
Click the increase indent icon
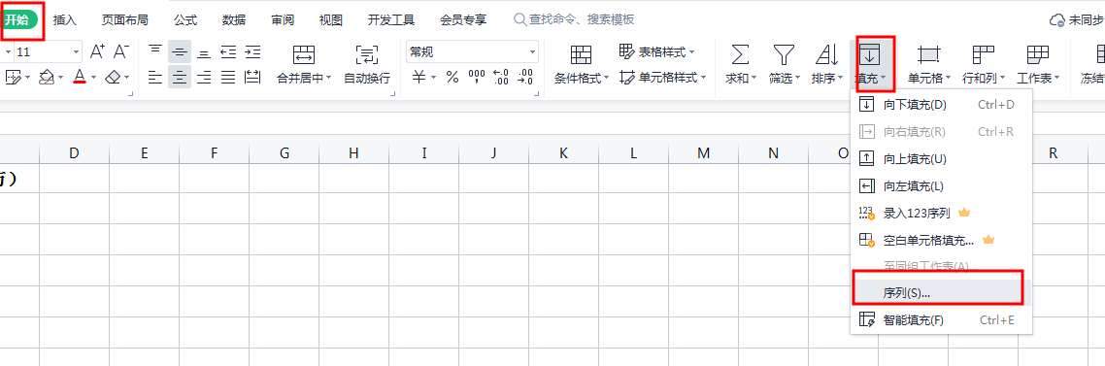click(252, 51)
